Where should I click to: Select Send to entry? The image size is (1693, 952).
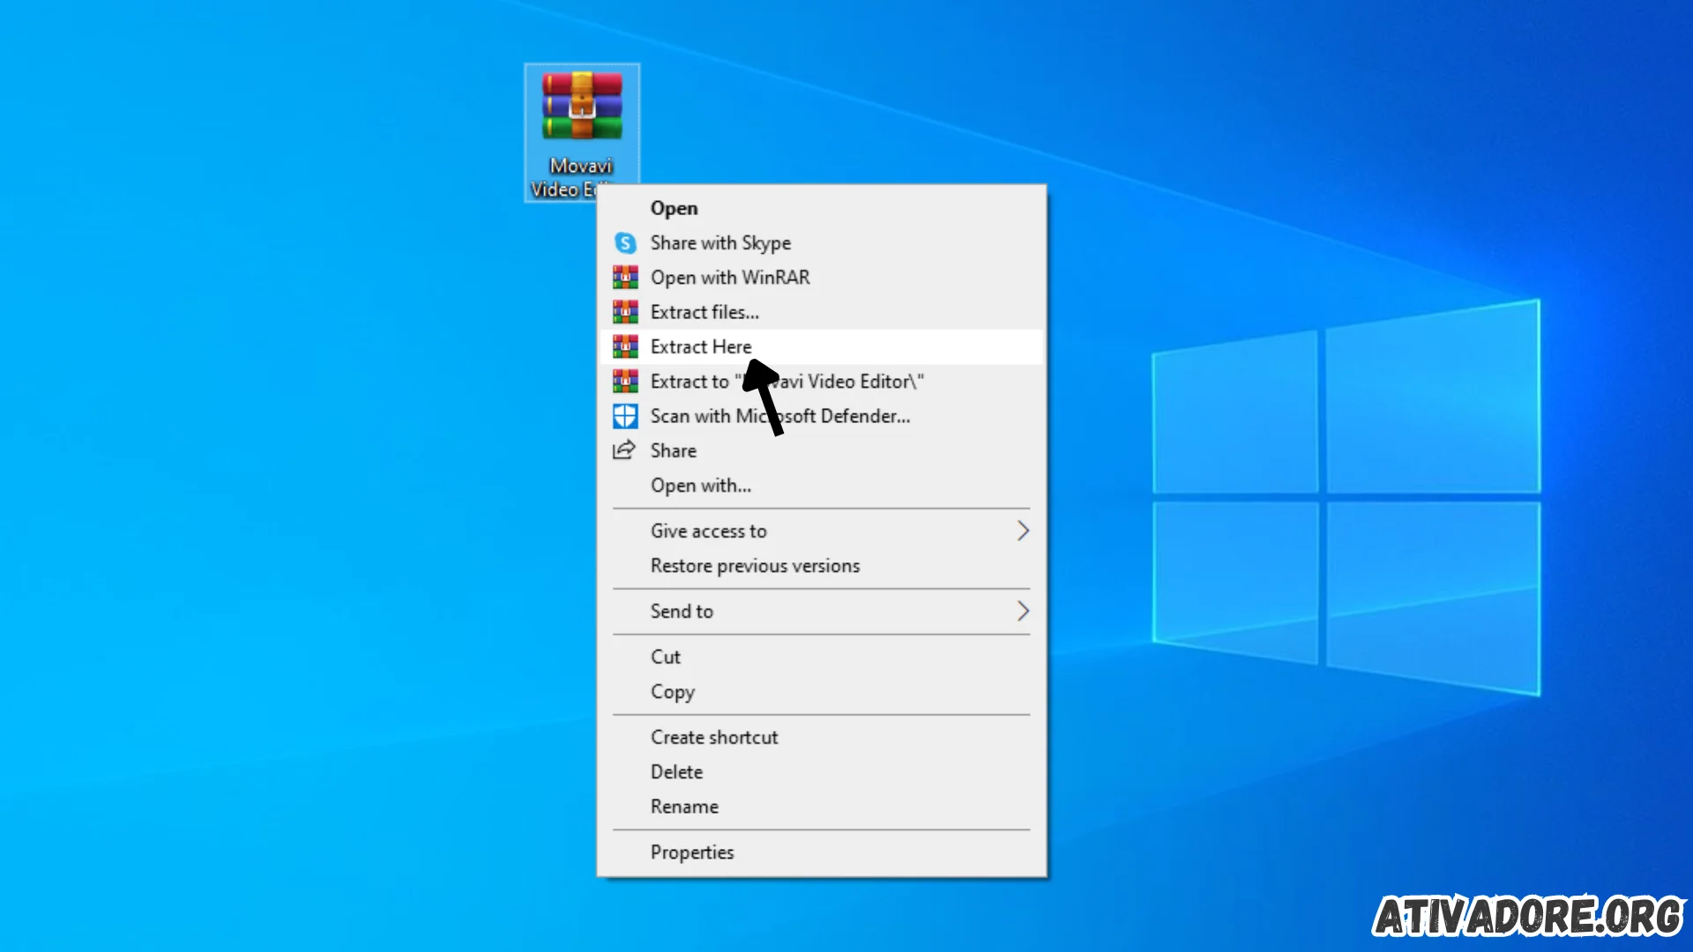click(x=820, y=611)
